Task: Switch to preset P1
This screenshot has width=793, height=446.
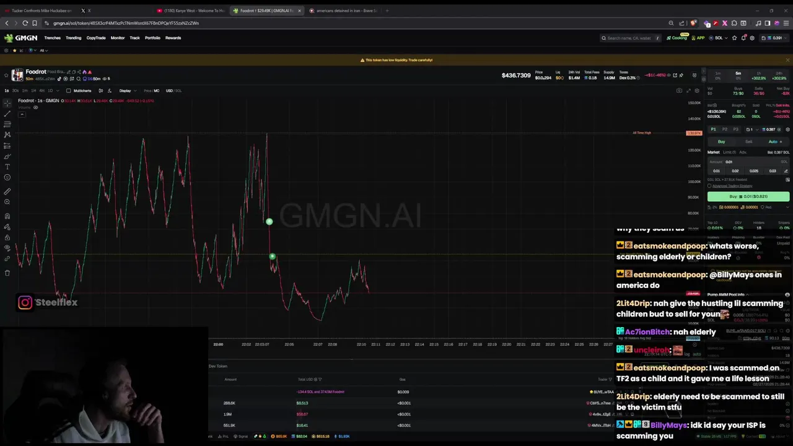Action: [713, 129]
